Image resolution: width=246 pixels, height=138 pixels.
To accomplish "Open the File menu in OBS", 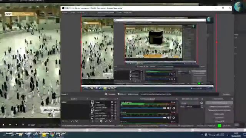I will [x=65, y=13].
